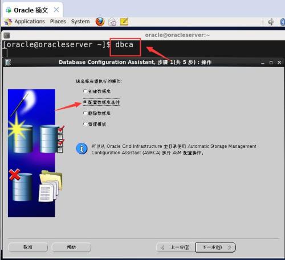This screenshot has height=260, width=285.
Task: Open the mail launcher icon in panel
Action: 112,22
